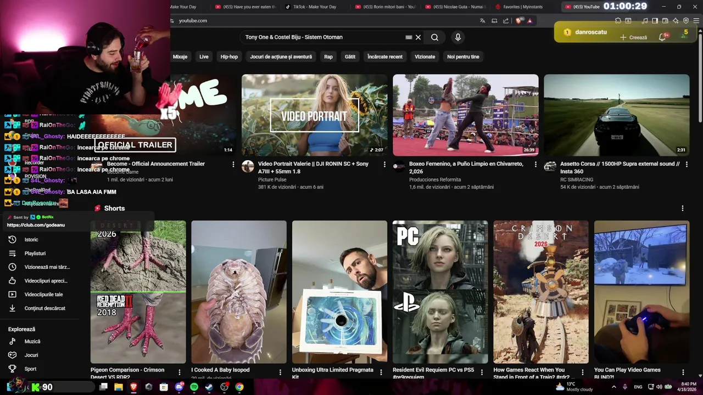
Task: Open the Brave Wallet icon
Action: (665, 21)
